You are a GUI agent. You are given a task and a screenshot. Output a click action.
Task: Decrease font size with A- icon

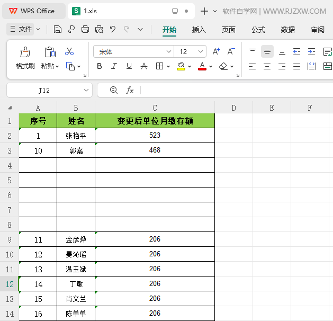point(231,51)
